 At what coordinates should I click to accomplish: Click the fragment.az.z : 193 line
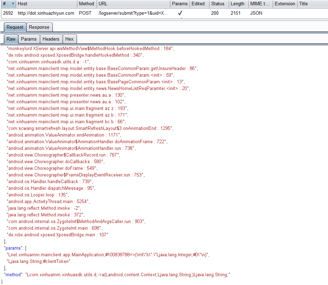tap(67, 109)
